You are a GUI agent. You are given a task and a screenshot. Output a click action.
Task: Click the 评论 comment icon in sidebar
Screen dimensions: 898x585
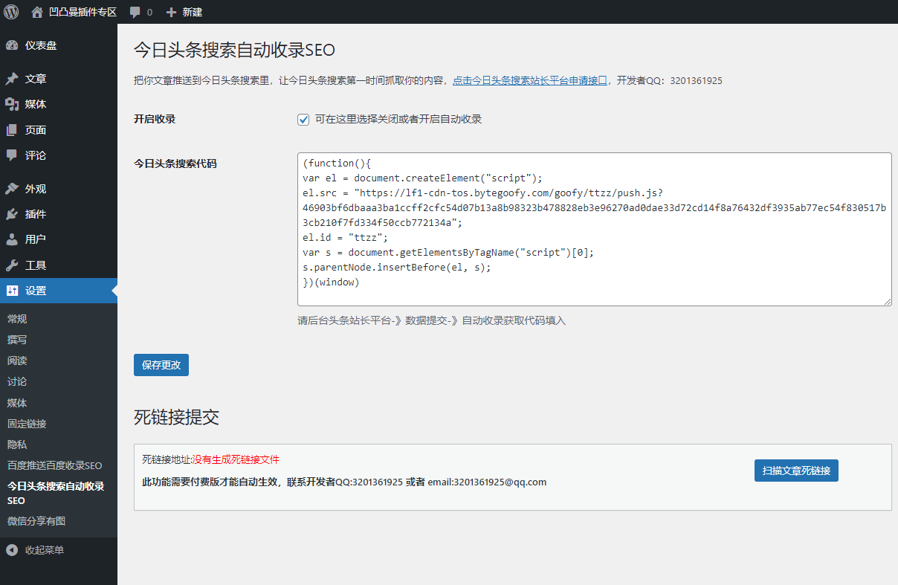(12, 155)
